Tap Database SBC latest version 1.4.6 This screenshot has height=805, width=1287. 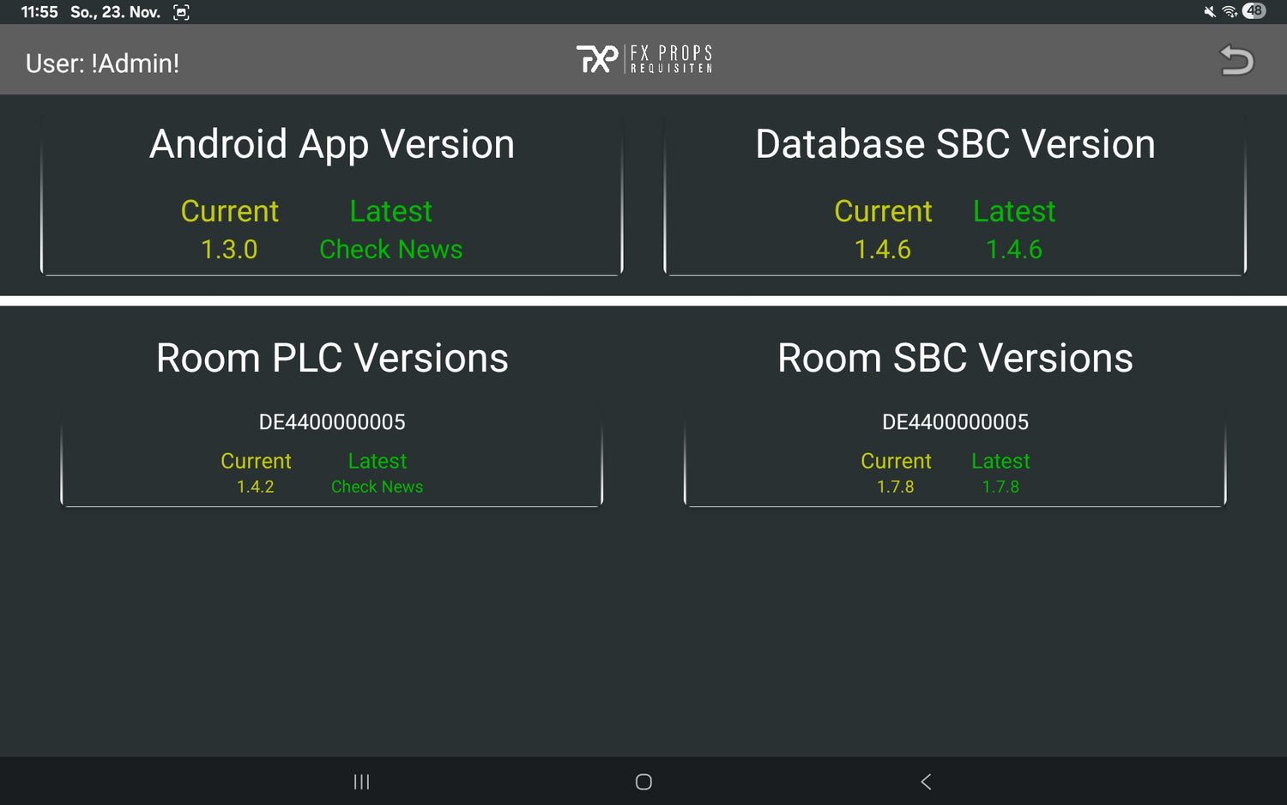coord(1013,249)
